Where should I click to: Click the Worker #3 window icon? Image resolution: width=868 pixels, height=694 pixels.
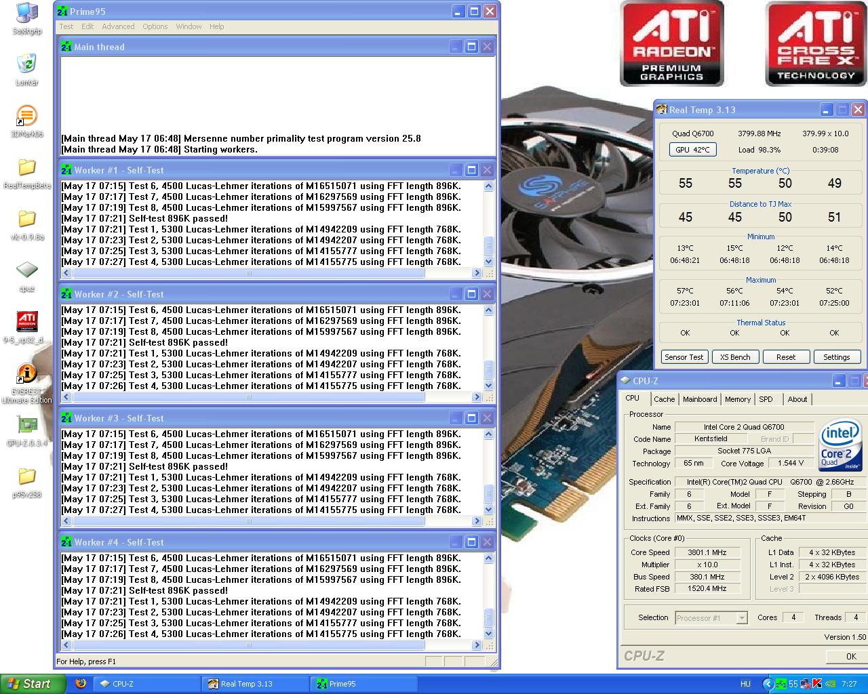[x=66, y=418]
